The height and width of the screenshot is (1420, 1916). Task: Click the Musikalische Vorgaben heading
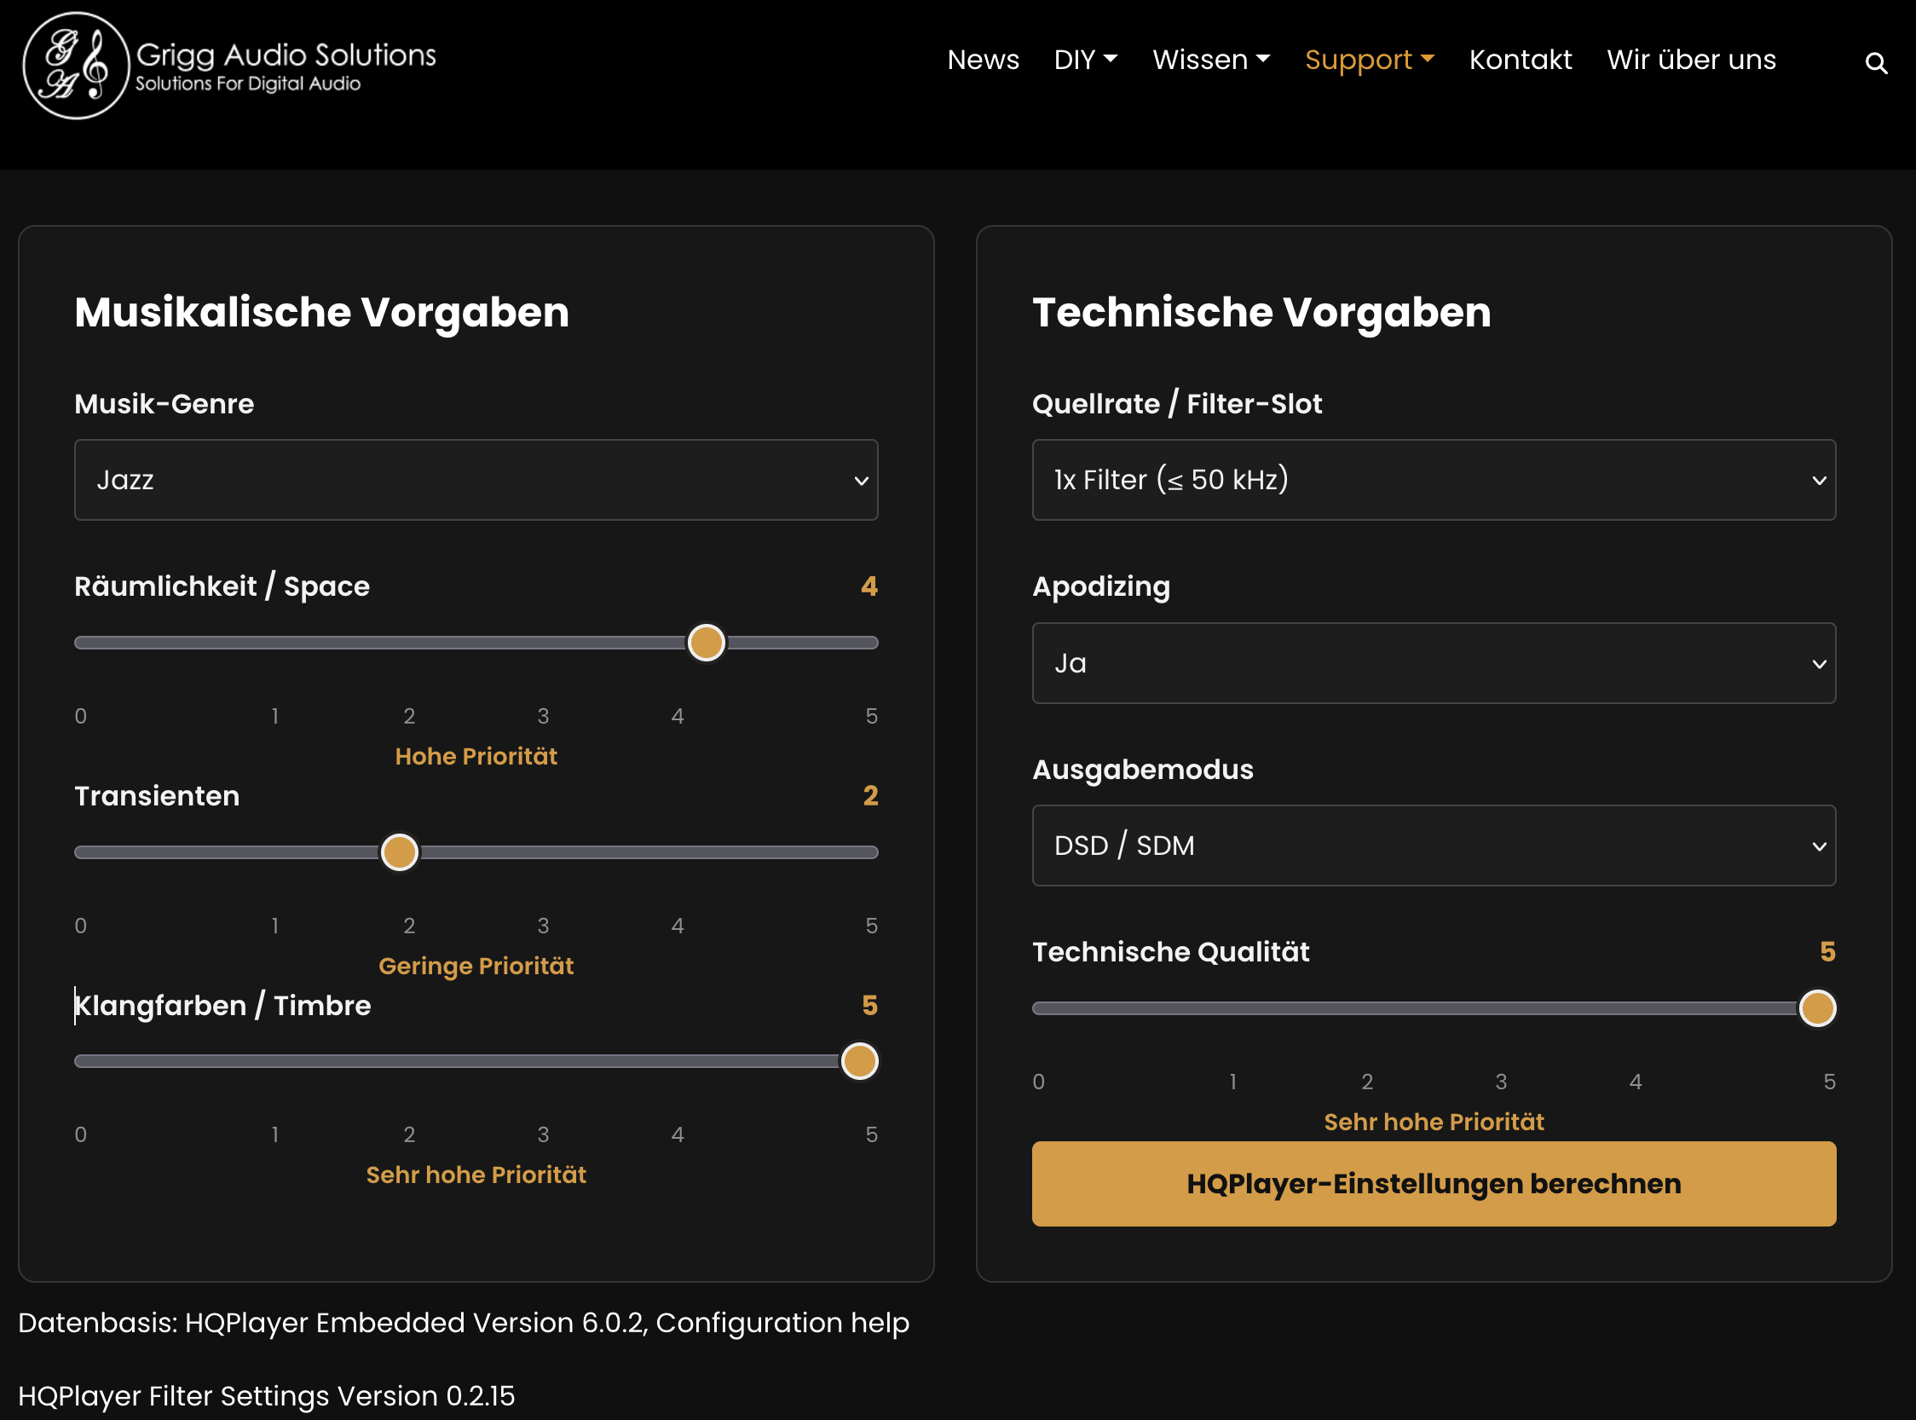coord(321,312)
